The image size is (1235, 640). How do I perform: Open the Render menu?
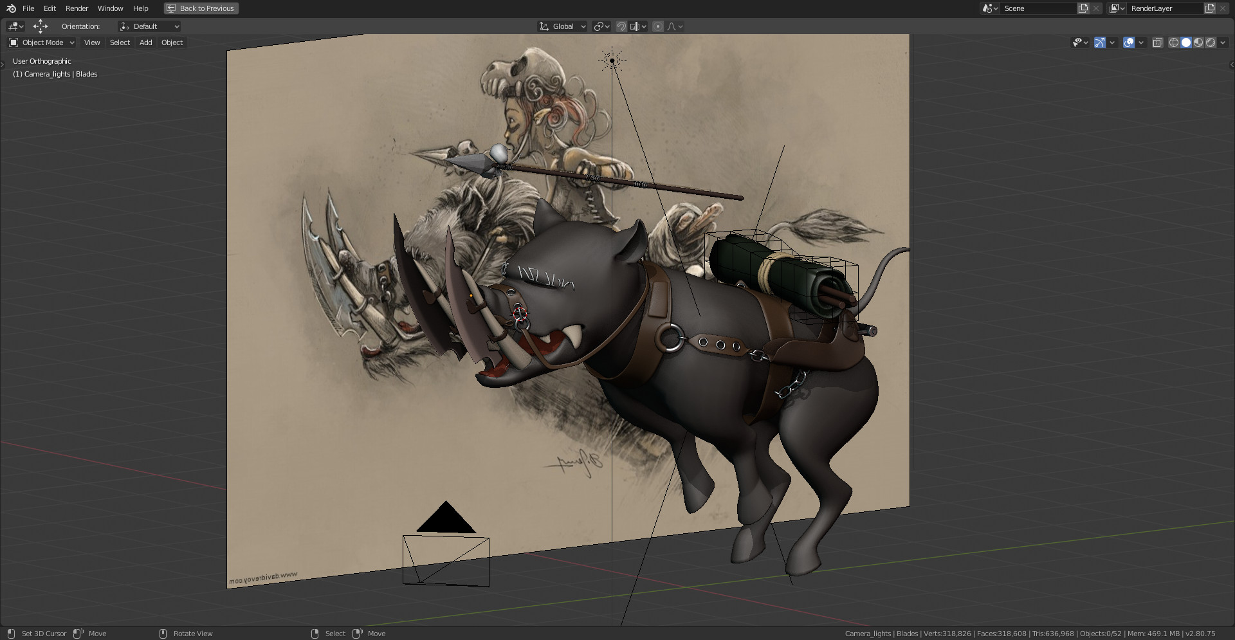click(77, 8)
